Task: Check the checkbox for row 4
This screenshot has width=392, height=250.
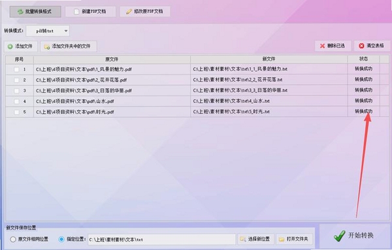Action: [16, 101]
